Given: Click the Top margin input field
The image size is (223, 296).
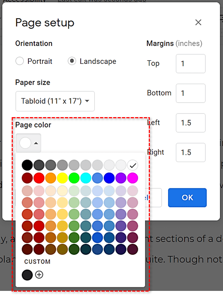Looking at the screenshot, I should [190, 64].
